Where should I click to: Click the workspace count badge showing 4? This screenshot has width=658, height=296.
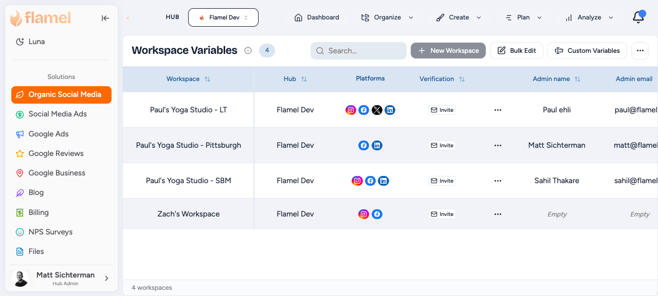[267, 50]
